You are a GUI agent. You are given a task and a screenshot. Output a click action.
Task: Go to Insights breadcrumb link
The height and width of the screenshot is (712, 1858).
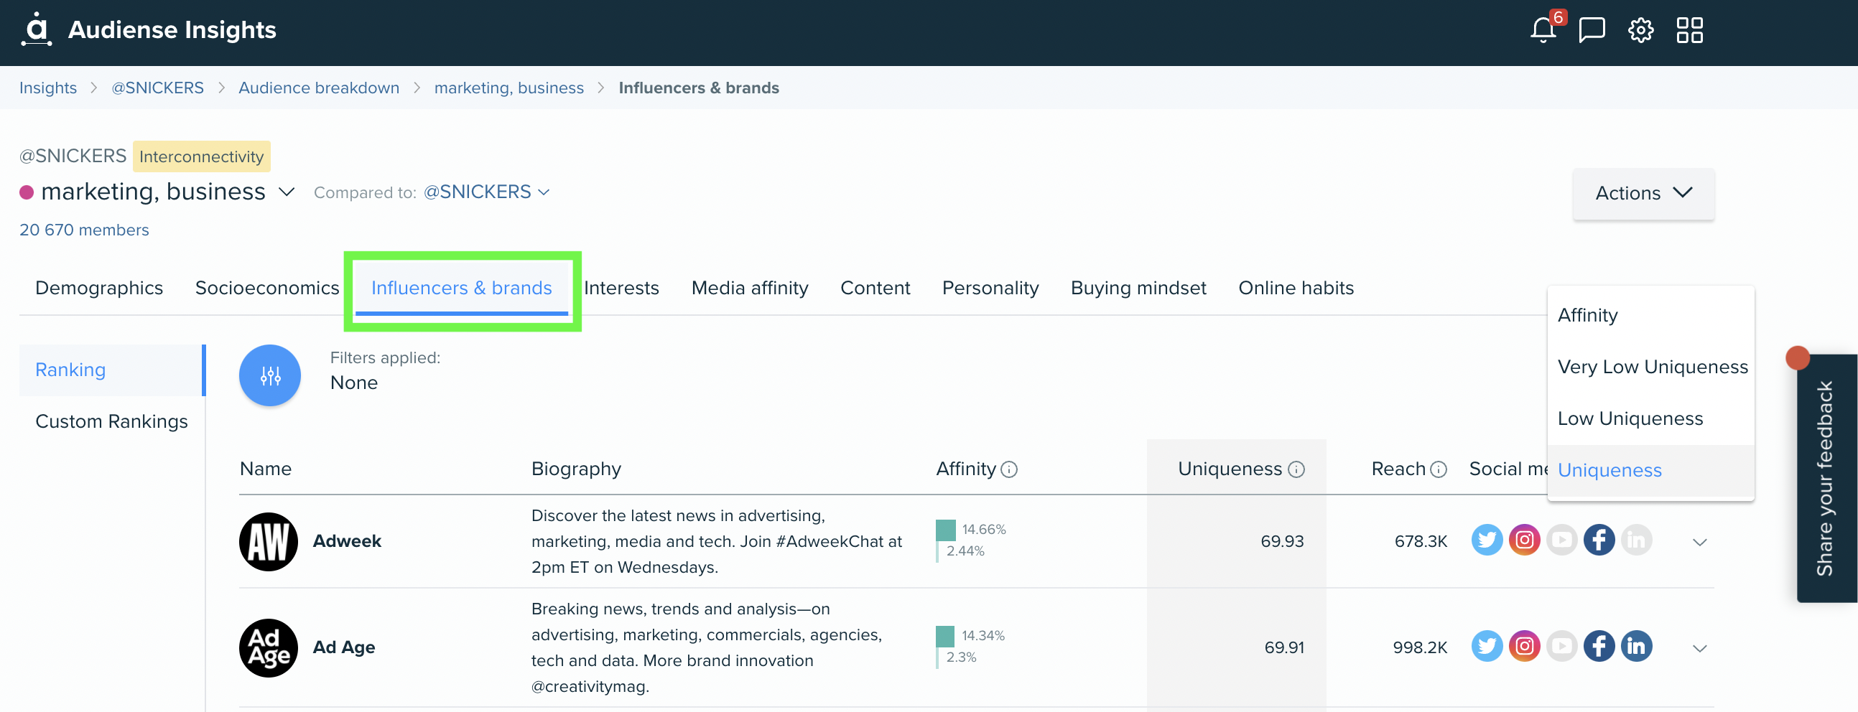[x=47, y=88]
